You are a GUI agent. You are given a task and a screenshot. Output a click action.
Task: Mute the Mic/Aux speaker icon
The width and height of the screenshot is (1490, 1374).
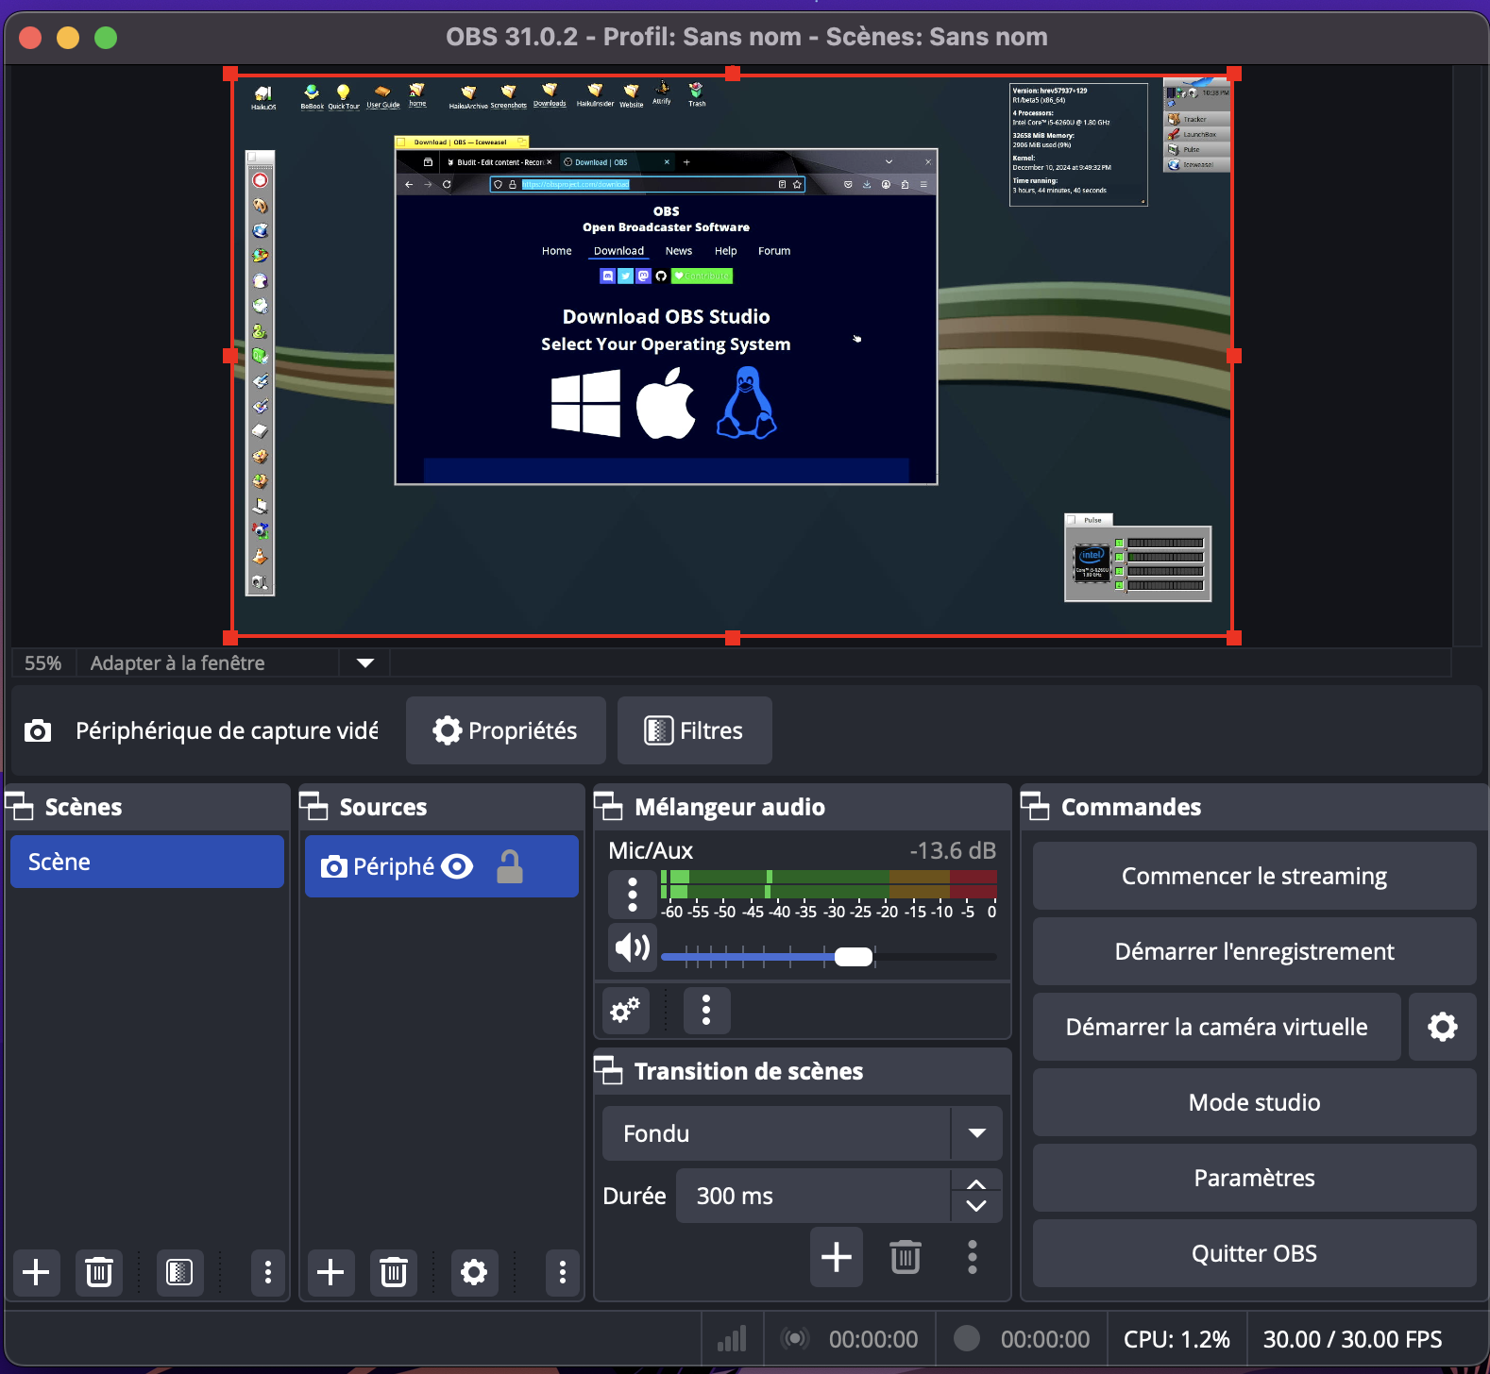point(633,947)
